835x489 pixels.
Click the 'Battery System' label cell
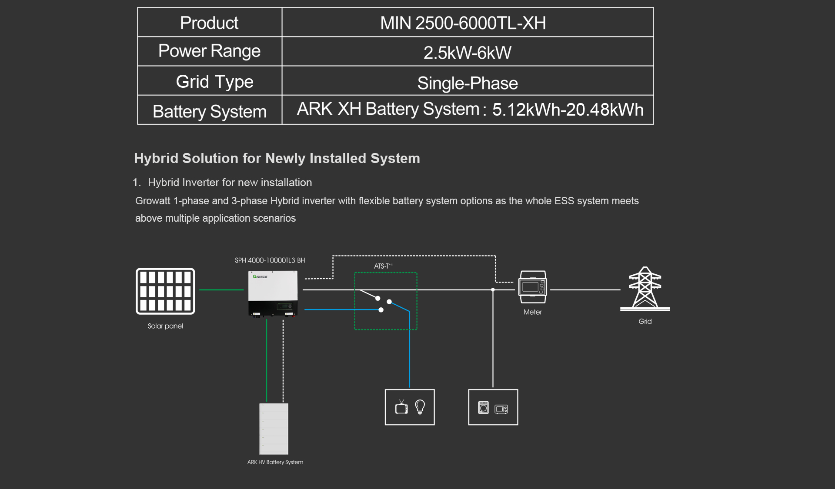[210, 110]
